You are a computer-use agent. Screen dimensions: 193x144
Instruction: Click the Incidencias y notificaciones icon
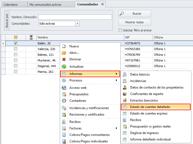(x=64, y=108)
